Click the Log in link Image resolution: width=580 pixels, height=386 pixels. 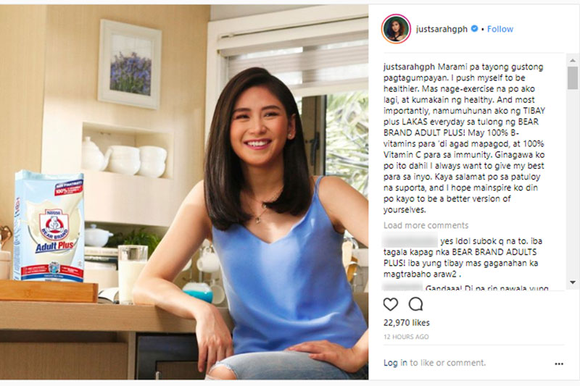(395, 363)
